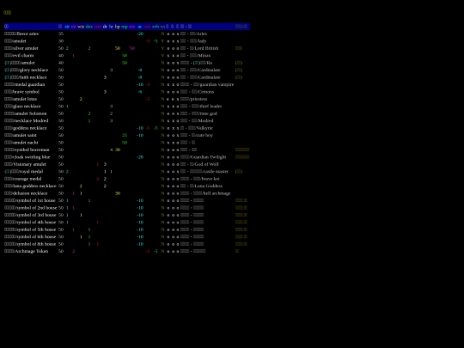This screenshot has width=464, height=348.
Task: Click the level 35 value of fleece aries
Action: [61, 34]
